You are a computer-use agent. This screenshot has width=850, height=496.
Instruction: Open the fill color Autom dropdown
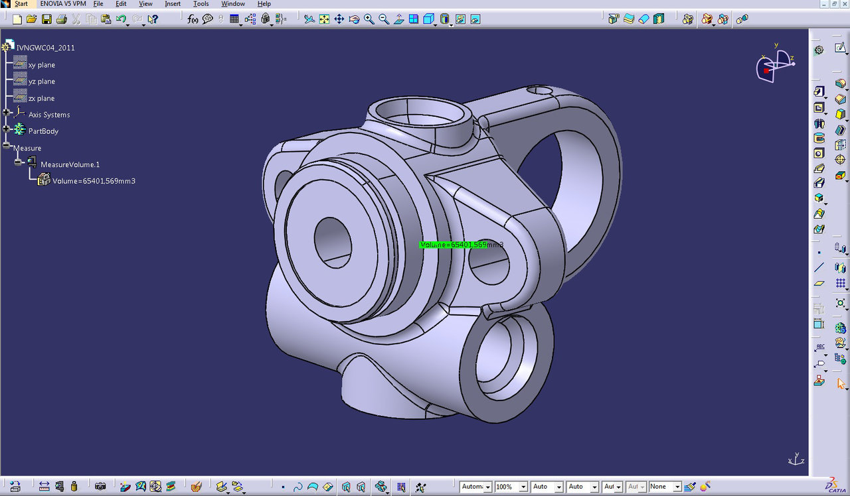pos(487,487)
